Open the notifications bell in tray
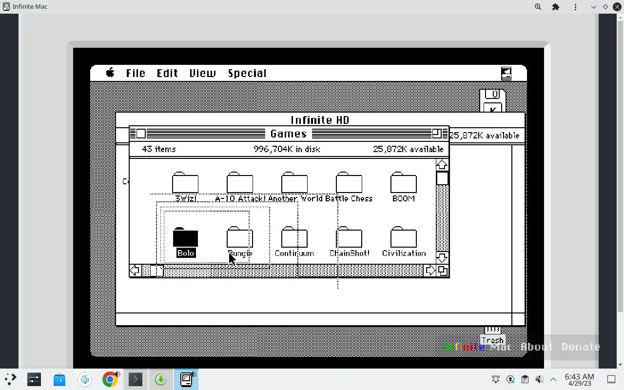The height and width of the screenshot is (390, 624). [496, 379]
